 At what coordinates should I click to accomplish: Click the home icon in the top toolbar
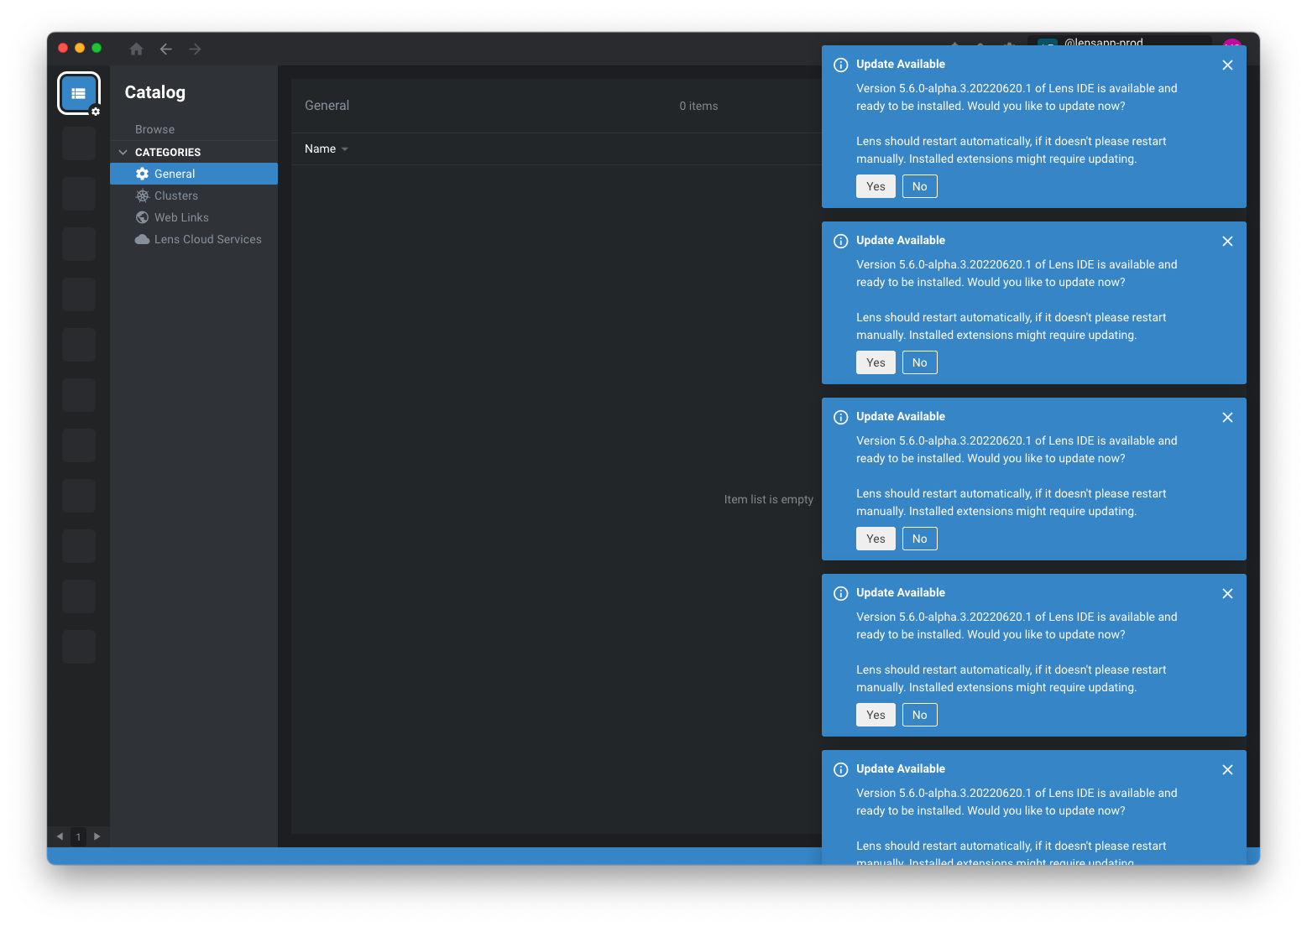tap(136, 49)
